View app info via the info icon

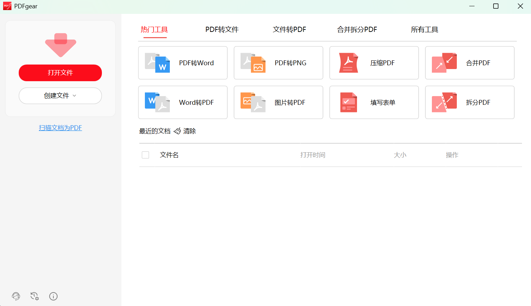[x=53, y=296]
